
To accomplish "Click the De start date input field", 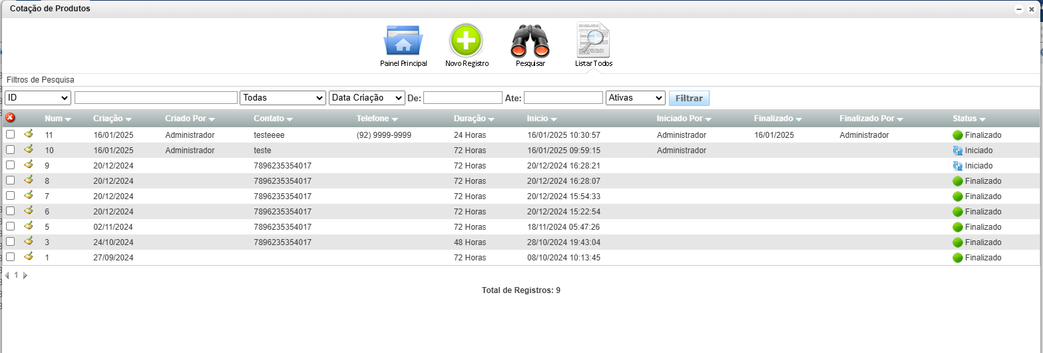I will pyautogui.click(x=463, y=98).
